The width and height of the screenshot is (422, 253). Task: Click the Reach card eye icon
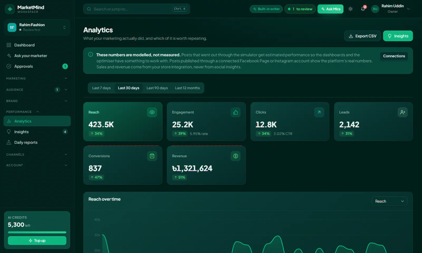pyautogui.click(x=152, y=112)
